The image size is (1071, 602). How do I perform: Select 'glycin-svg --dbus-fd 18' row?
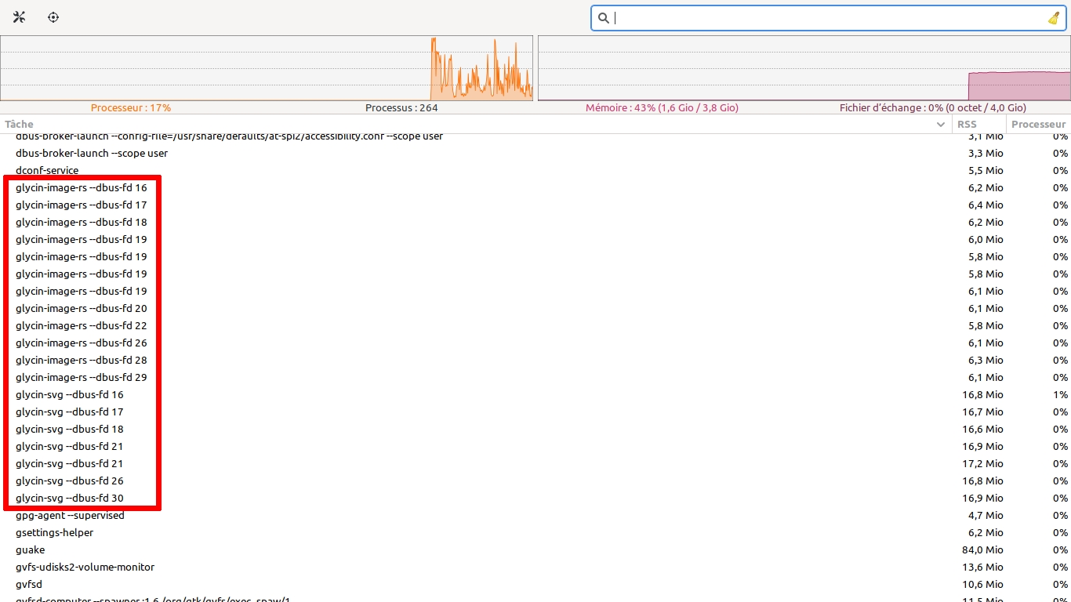535,429
